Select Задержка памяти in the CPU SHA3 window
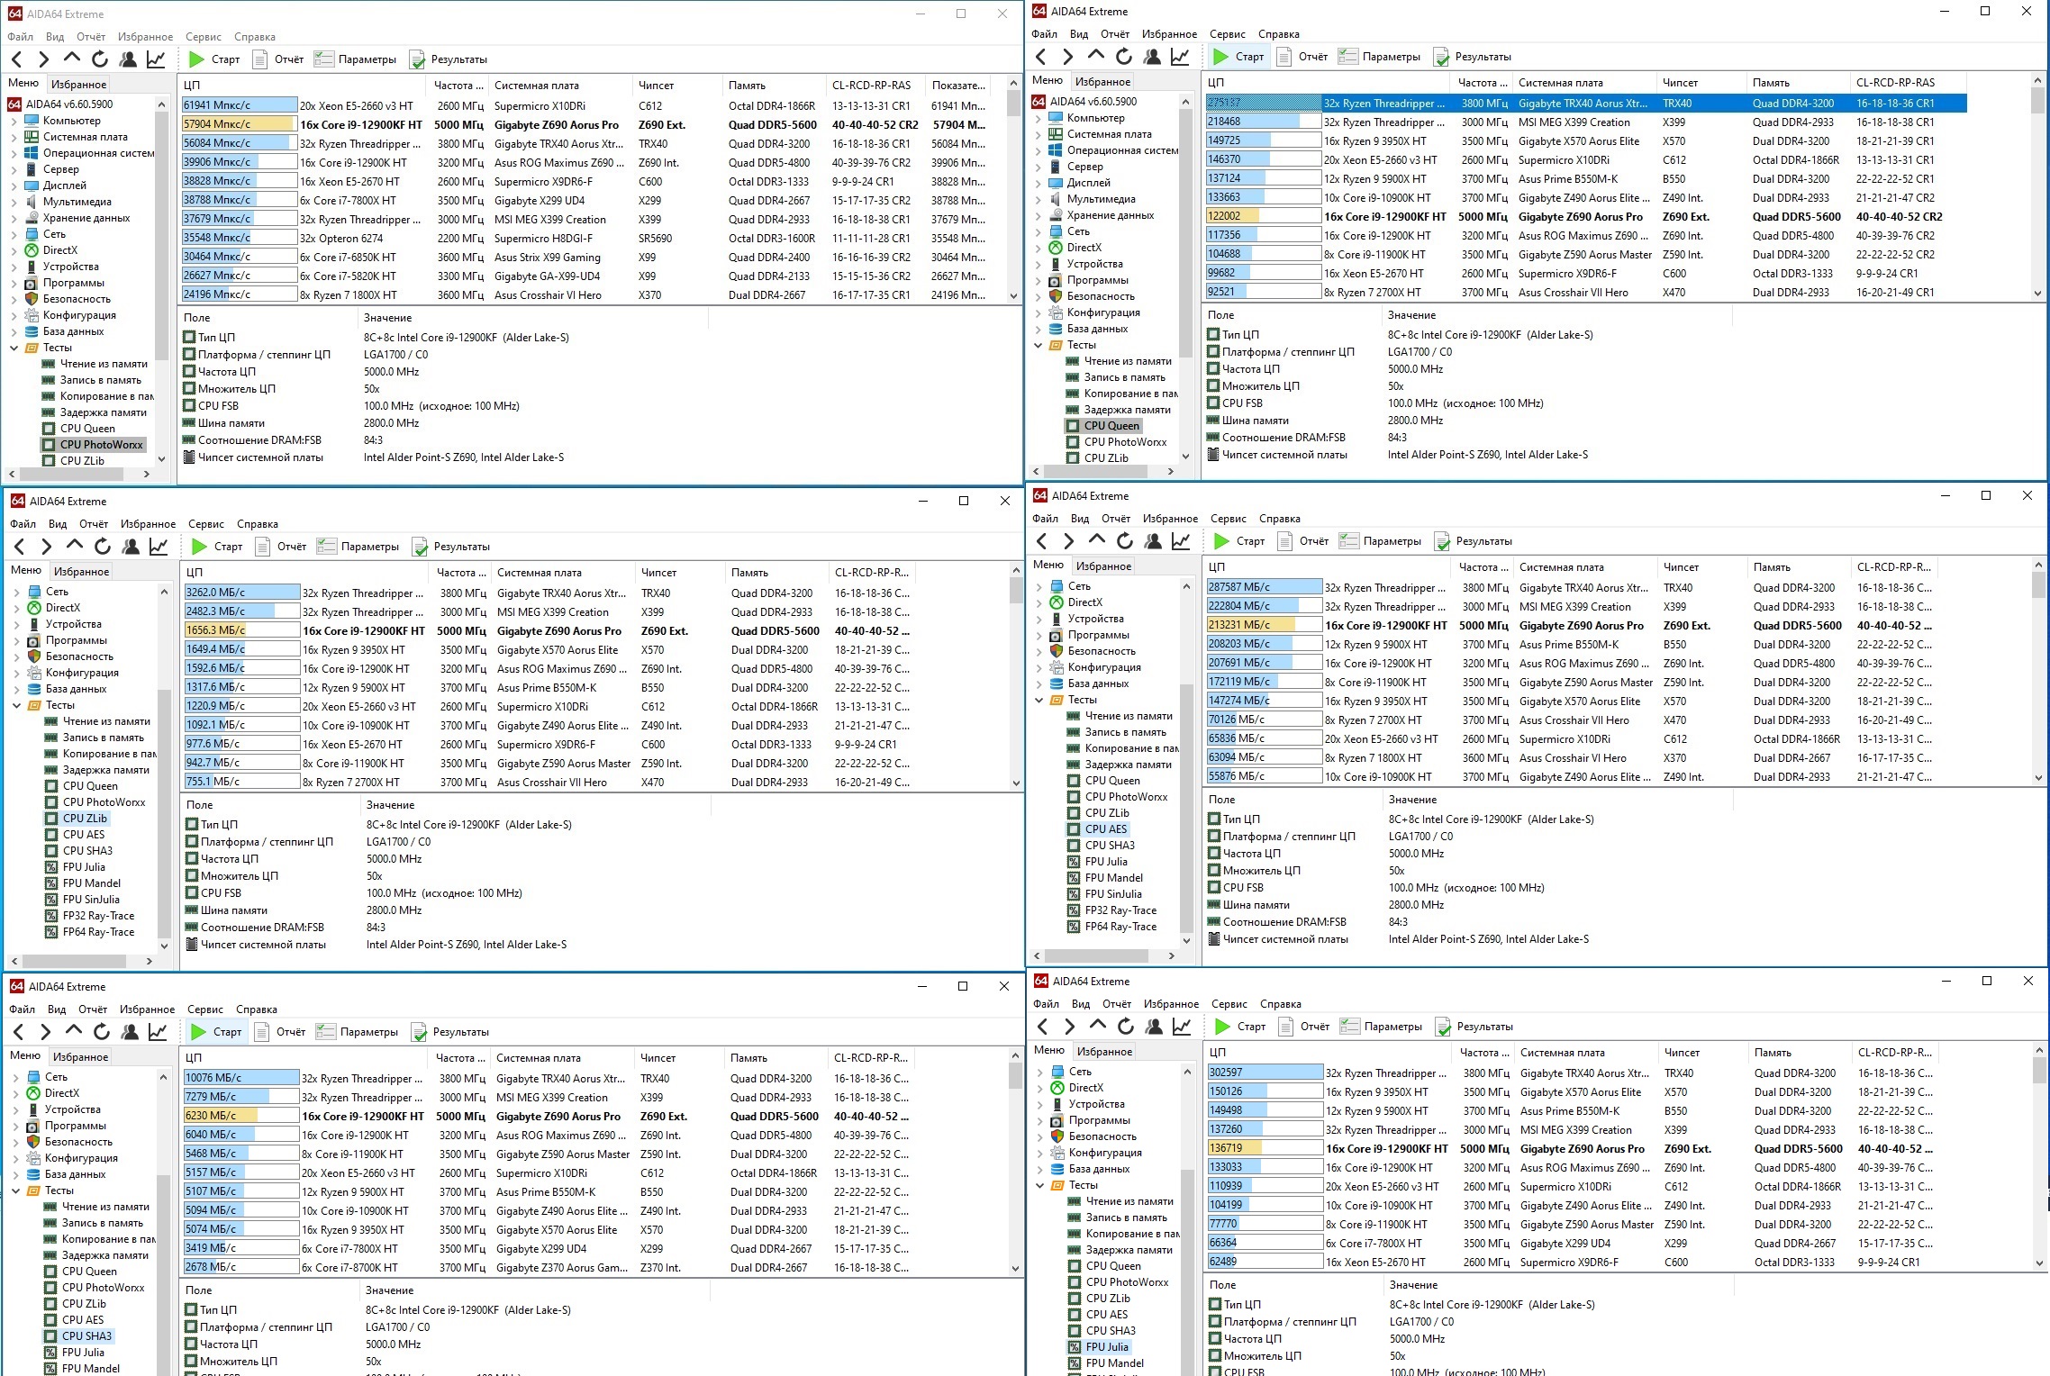 click(x=104, y=1255)
